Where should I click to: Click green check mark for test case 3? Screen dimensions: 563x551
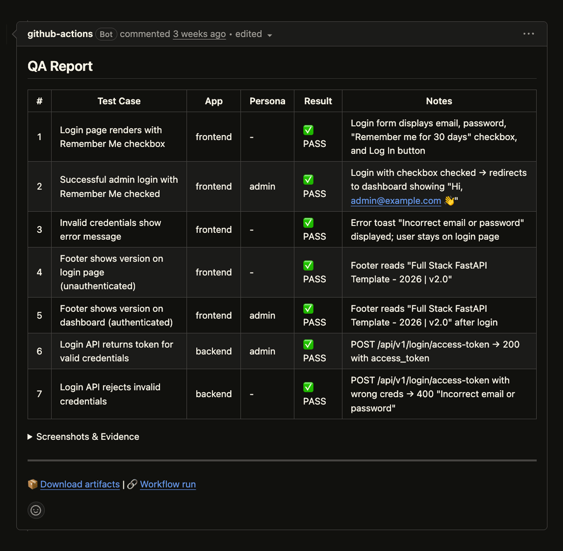[308, 223]
